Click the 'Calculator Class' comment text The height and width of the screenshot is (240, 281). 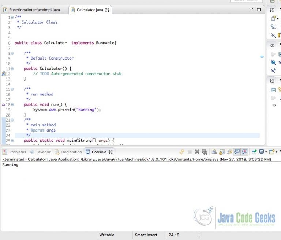(x=40, y=22)
